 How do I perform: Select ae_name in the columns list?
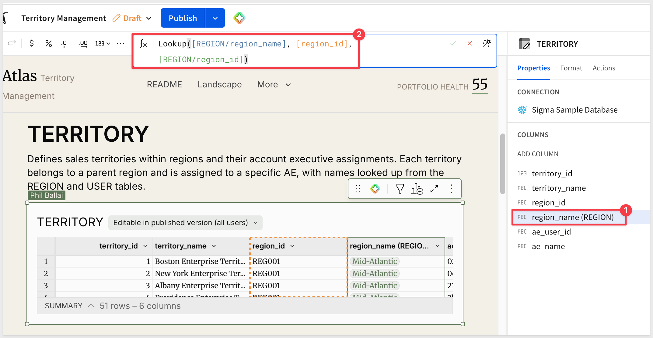[548, 246]
